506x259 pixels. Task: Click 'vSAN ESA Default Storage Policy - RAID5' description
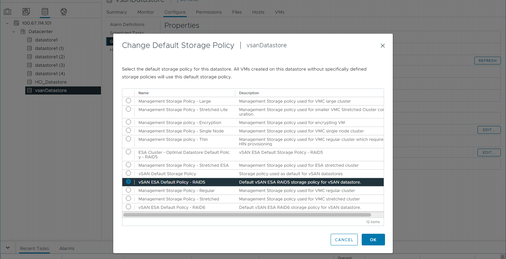point(281,152)
